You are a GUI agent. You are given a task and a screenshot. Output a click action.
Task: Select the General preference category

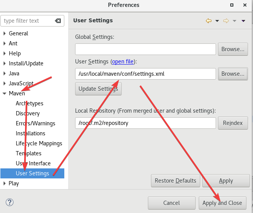point(18,33)
